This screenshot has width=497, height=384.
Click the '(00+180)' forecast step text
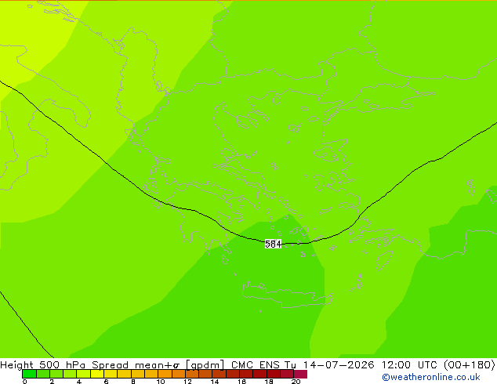pos(470,364)
